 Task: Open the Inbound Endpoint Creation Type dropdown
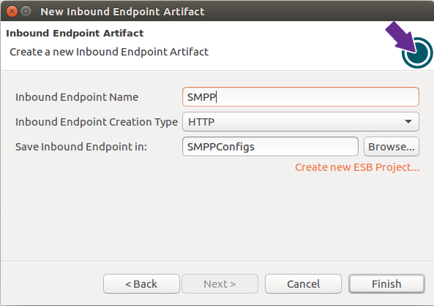pyautogui.click(x=301, y=121)
